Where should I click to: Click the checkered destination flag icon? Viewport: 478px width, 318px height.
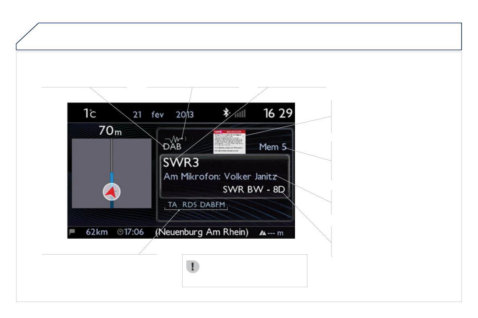pos(72,232)
